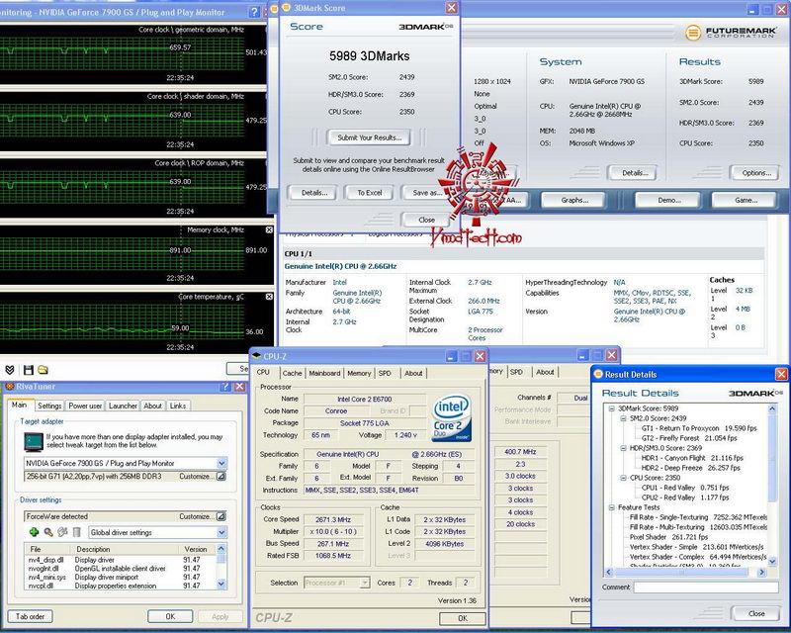Click the driver file list scroll down arrow
The image size is (791, 633).
[x=220, y=584]
